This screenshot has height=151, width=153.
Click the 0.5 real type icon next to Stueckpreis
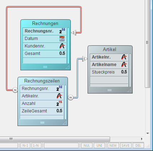tap(124, 72)
